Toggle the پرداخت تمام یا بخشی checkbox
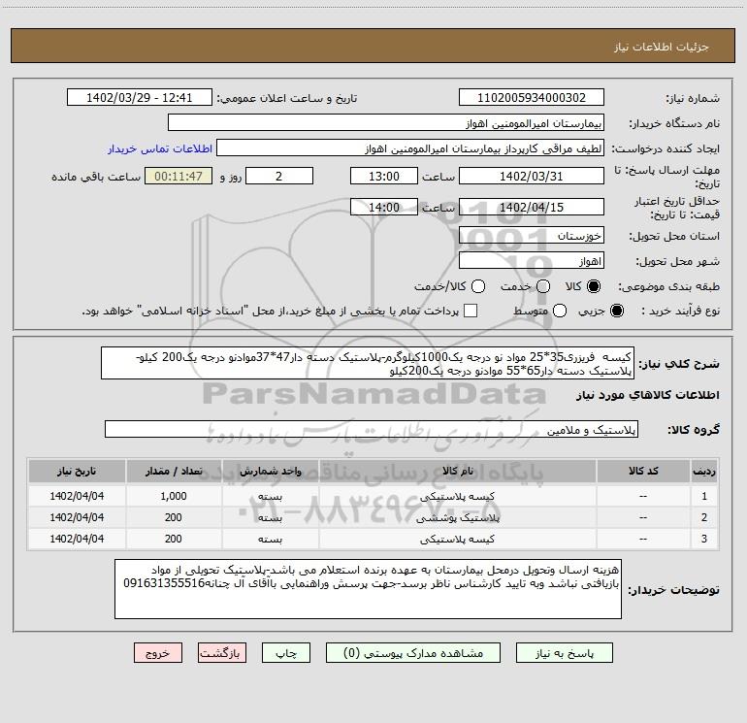 click(x=471, y=311)
